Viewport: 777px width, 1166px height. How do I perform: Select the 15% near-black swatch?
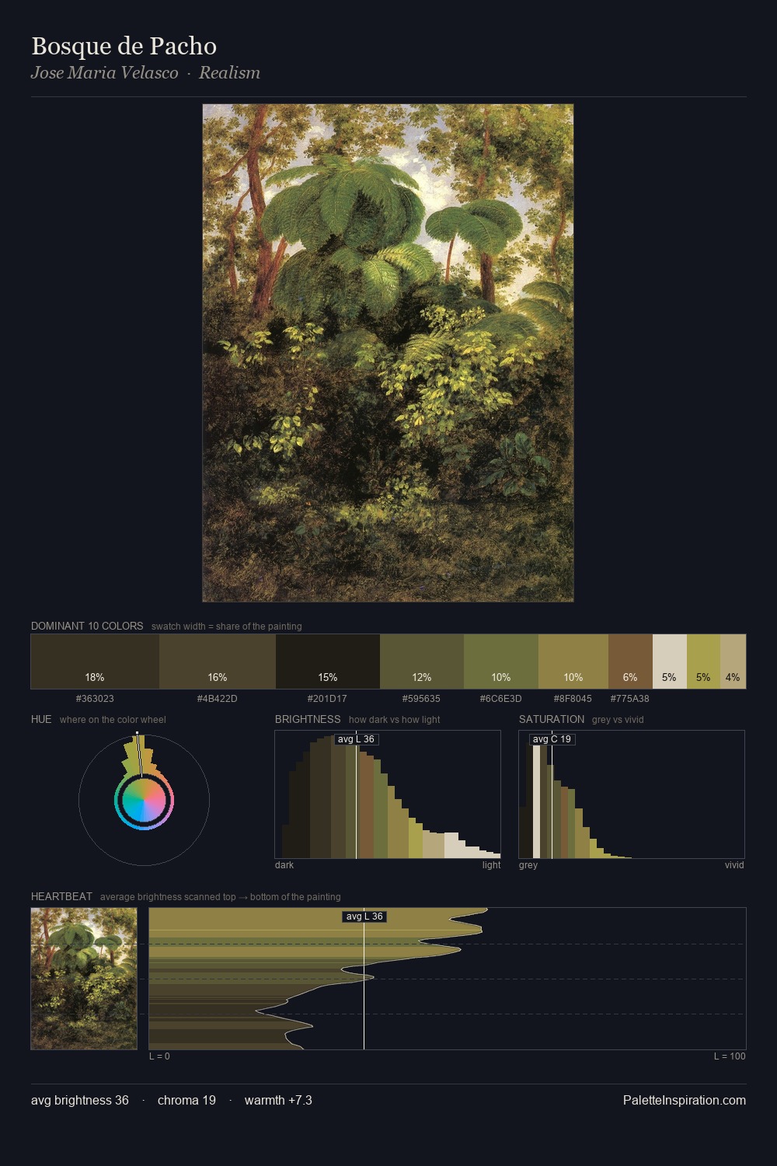(x=328, y=662)
